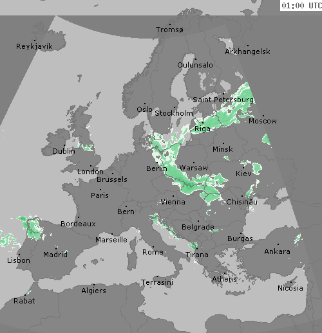Click the Athens city label
The height and width of the screenshot is (333, 322).
224,279
